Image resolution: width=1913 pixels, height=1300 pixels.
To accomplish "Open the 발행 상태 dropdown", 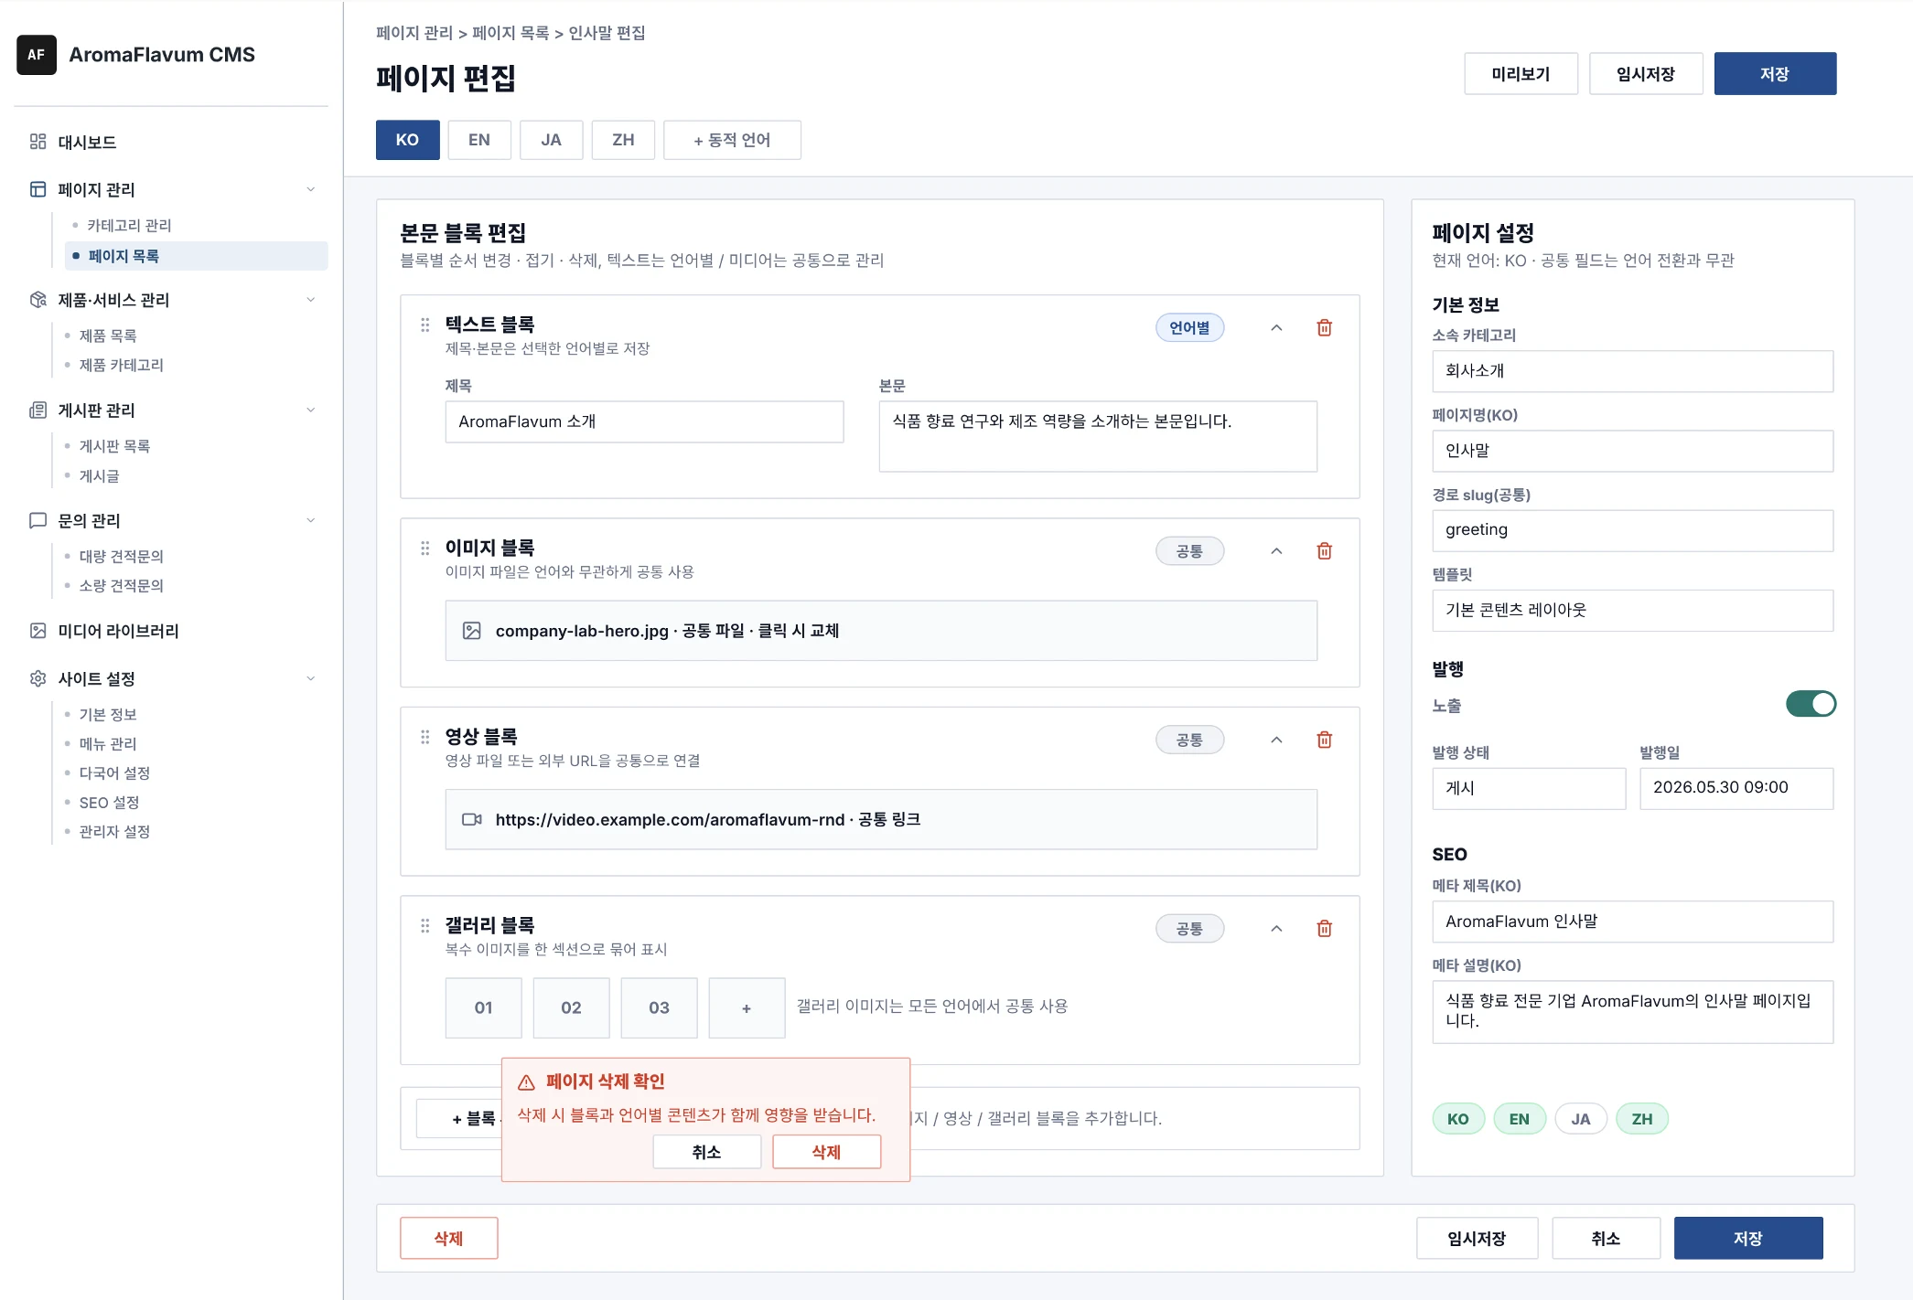I will (x=1529, y=788).
